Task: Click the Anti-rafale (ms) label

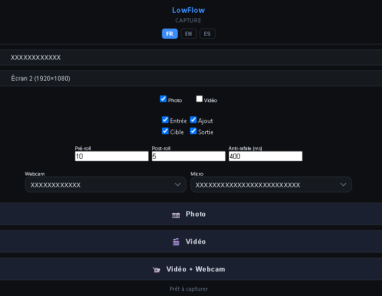Action: tap(245, 148)
